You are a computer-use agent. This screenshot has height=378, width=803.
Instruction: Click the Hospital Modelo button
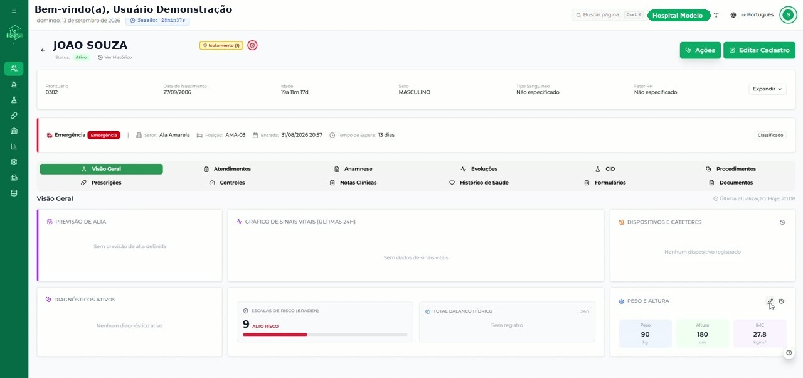679,15
